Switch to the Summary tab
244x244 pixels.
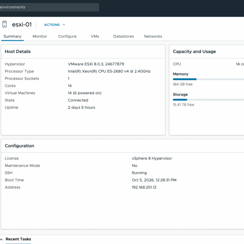(13, 37)
